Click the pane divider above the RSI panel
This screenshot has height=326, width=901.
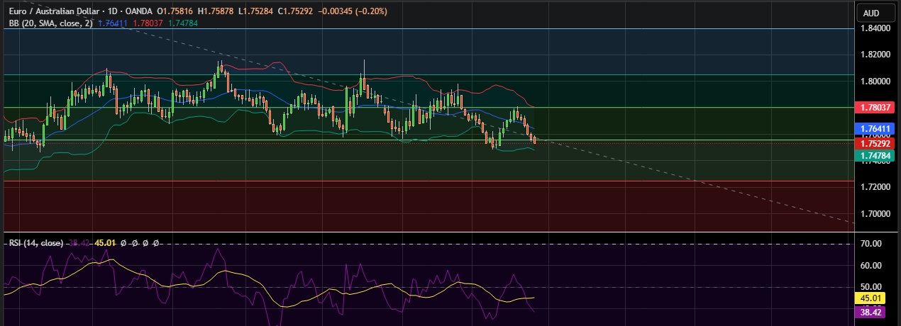(x=426, y=232)
